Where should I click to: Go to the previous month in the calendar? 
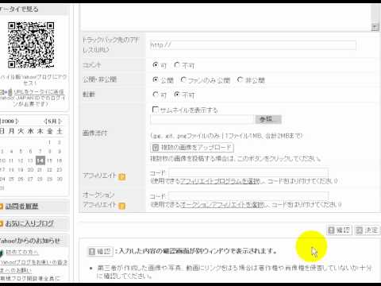pos(45,122)
